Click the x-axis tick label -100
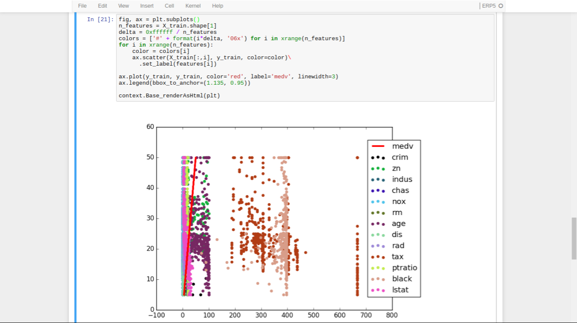 point(156,315)
